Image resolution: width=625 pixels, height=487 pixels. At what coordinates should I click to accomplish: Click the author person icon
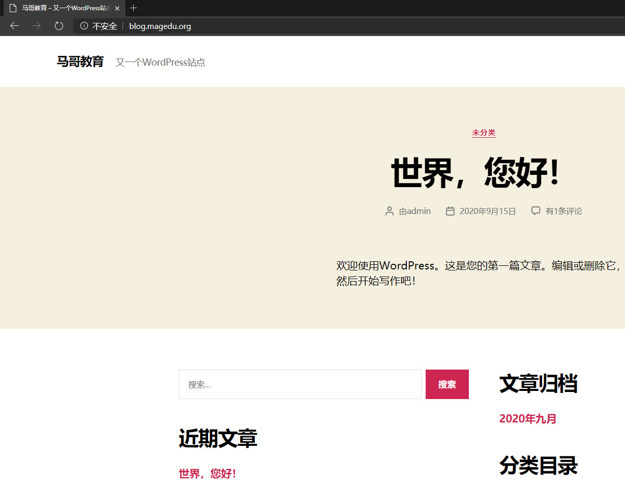tap(390, 211)
